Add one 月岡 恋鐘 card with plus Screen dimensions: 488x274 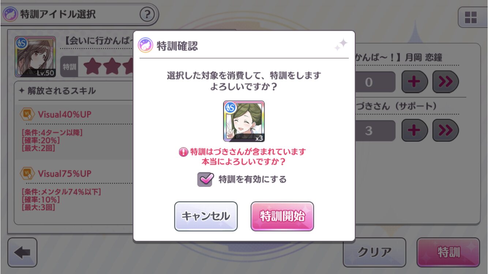[414, 82]
